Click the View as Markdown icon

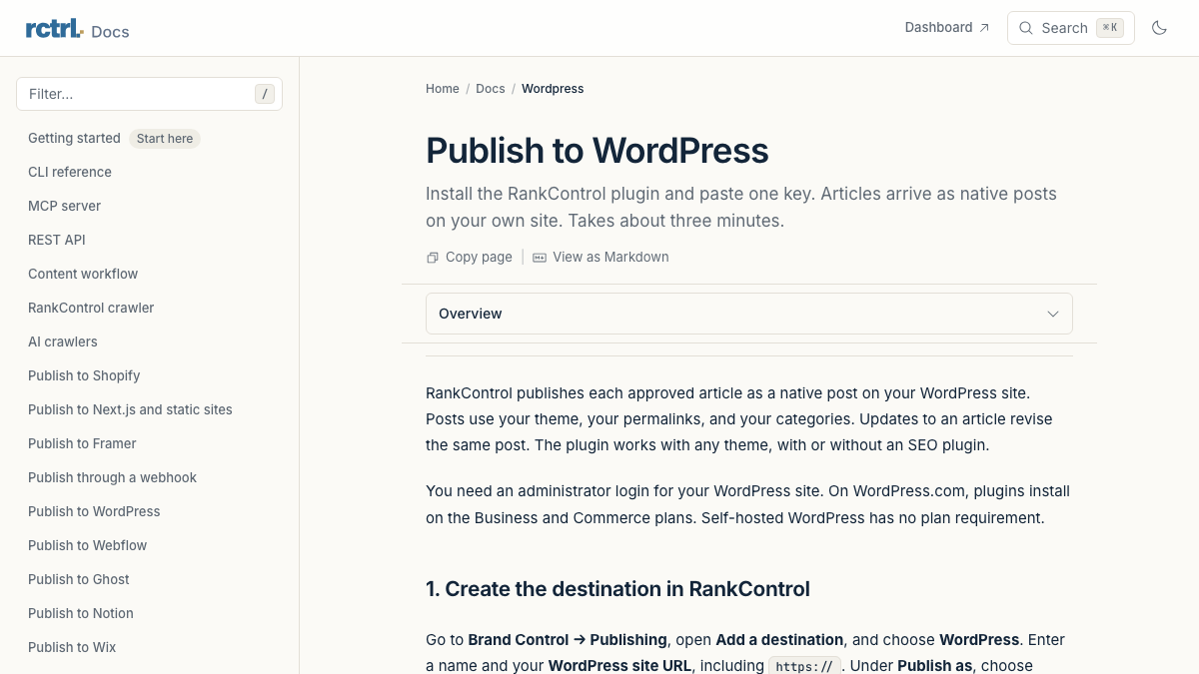click(540, 258)
